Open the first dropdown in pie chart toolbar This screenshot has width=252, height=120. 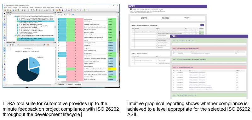coord(25,45)
